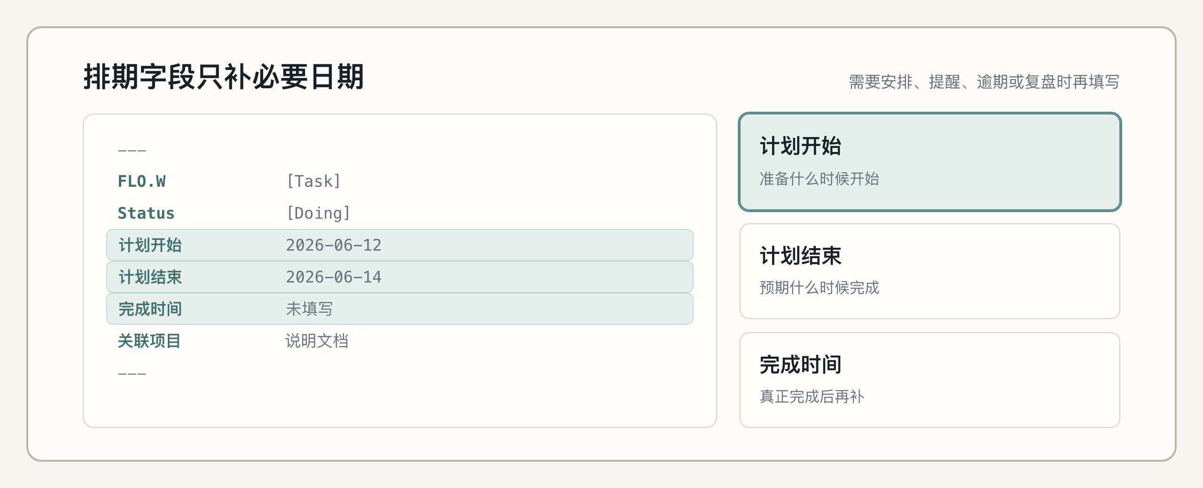
Task: Click the description 预期什么时候完成
Action: point(819,288)
